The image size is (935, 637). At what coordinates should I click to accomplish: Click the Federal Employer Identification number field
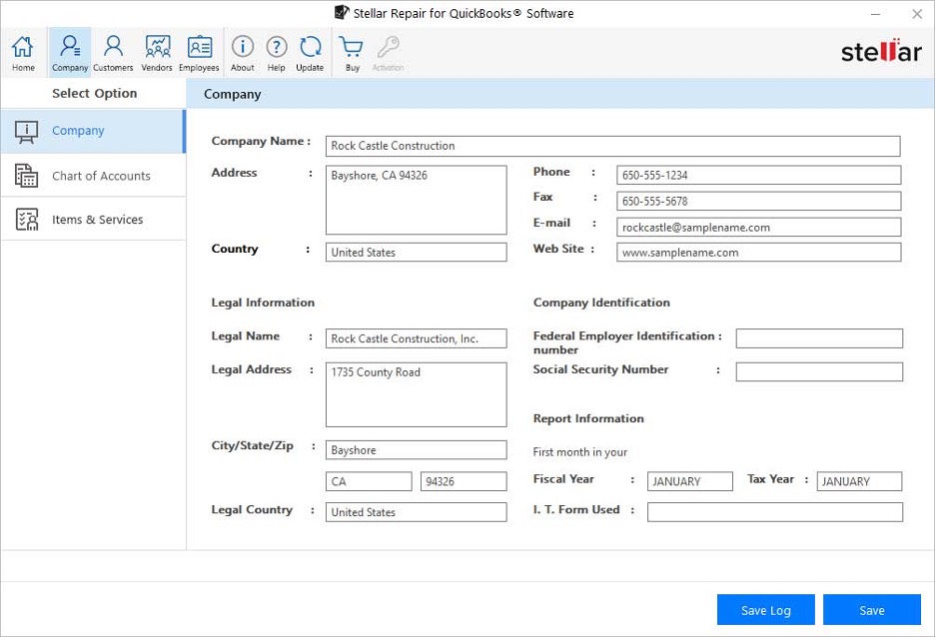pyautogui.click(x=819, y=338)
